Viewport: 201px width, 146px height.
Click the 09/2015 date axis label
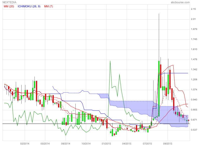pos(168,143)
